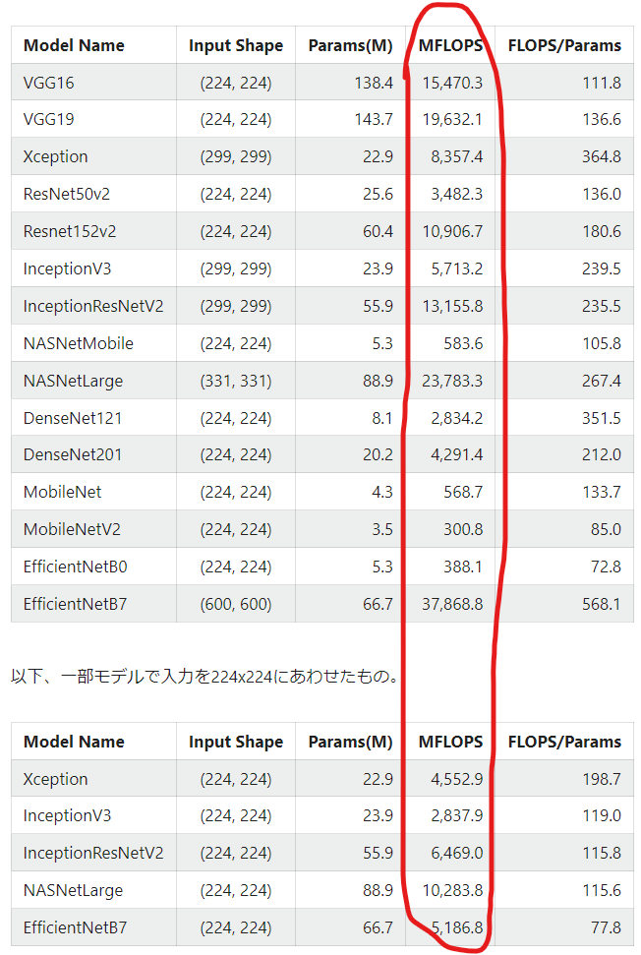Click the 13,155.8 MFLOPS value
The height and width of the screenshot is (955, 641).
coord(450,307)
